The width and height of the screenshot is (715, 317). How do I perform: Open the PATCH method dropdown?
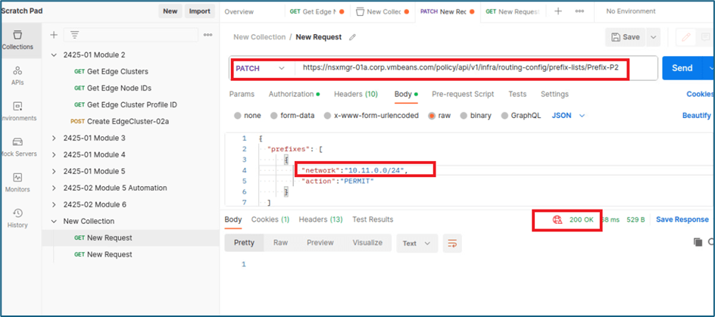(x=261, y=68)
